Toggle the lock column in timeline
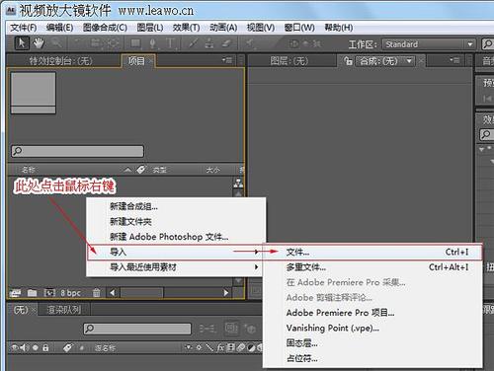 click(45, 347)
